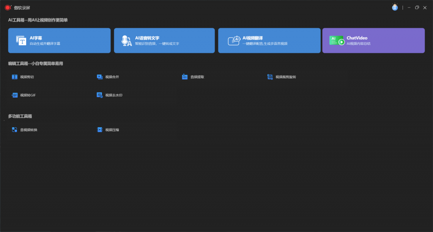The height and width of the screenshot is (232, 433).
Task: Click the microphone icon for AI语音转文字
Action: (x=126, y=41)
